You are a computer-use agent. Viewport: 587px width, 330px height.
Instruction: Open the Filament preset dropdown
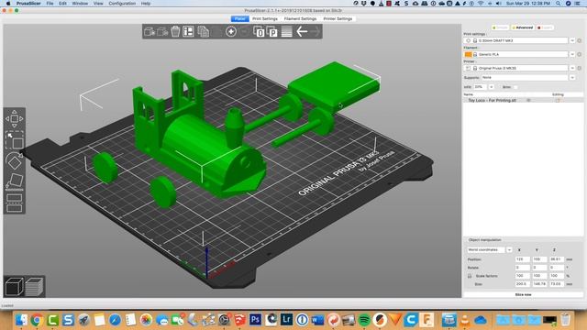pyautogui.click(x=572, y=54)
